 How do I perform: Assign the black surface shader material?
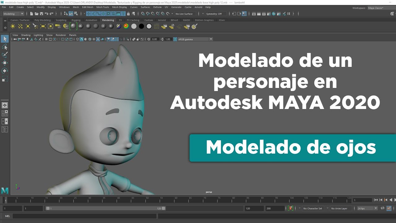point(141,26)
